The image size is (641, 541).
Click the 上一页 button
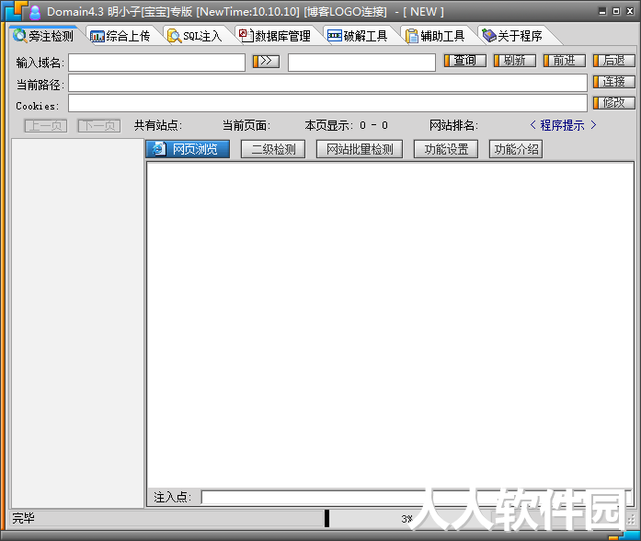click(x=46, y=125)
